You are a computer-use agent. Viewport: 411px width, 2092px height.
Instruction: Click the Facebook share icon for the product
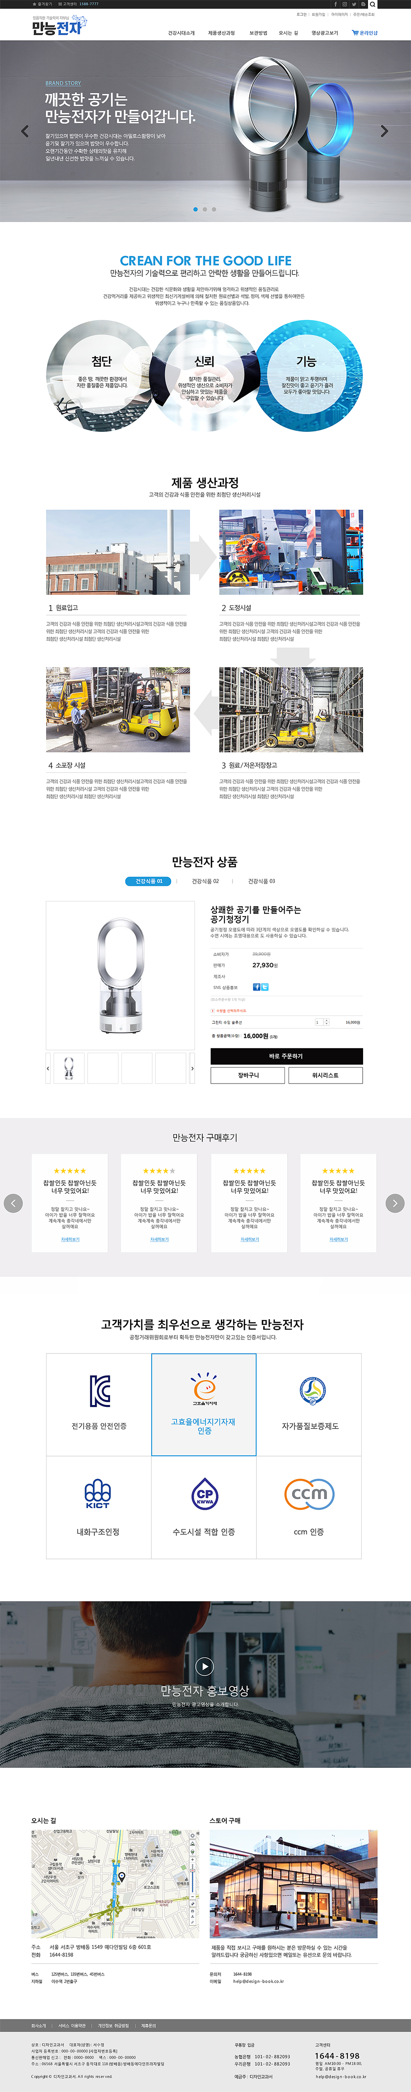(256, 987)
